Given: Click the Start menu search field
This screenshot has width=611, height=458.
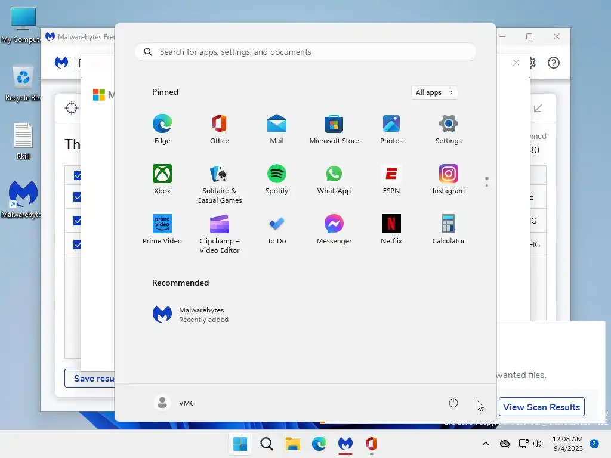Looking at the screenshot, I should (305, 52).
